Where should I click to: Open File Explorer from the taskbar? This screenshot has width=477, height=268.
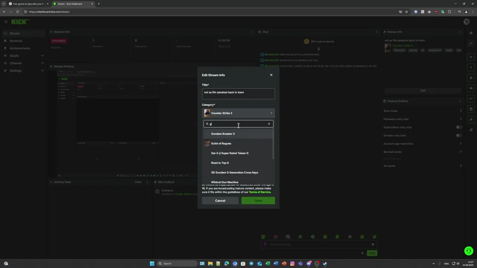[x=210, y=264]
